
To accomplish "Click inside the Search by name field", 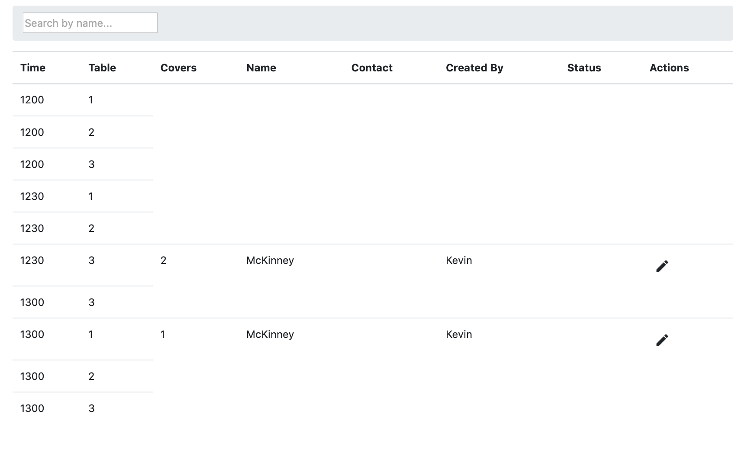I will click(90, 22).
